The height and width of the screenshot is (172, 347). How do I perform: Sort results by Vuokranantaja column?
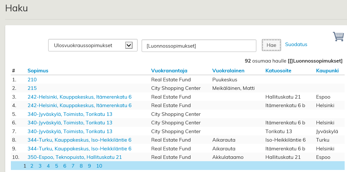coord(169,71)
